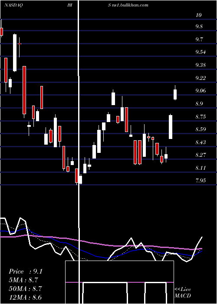Click the NASDAQ label in the chart header
Image resolution: width=217 pixels, height=304 pixels.
click(13, 5)
